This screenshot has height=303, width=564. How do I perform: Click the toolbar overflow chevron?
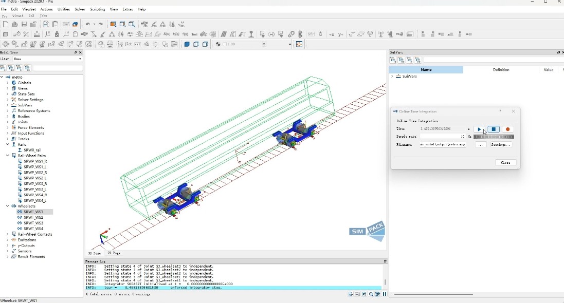[x=289, y=44]
